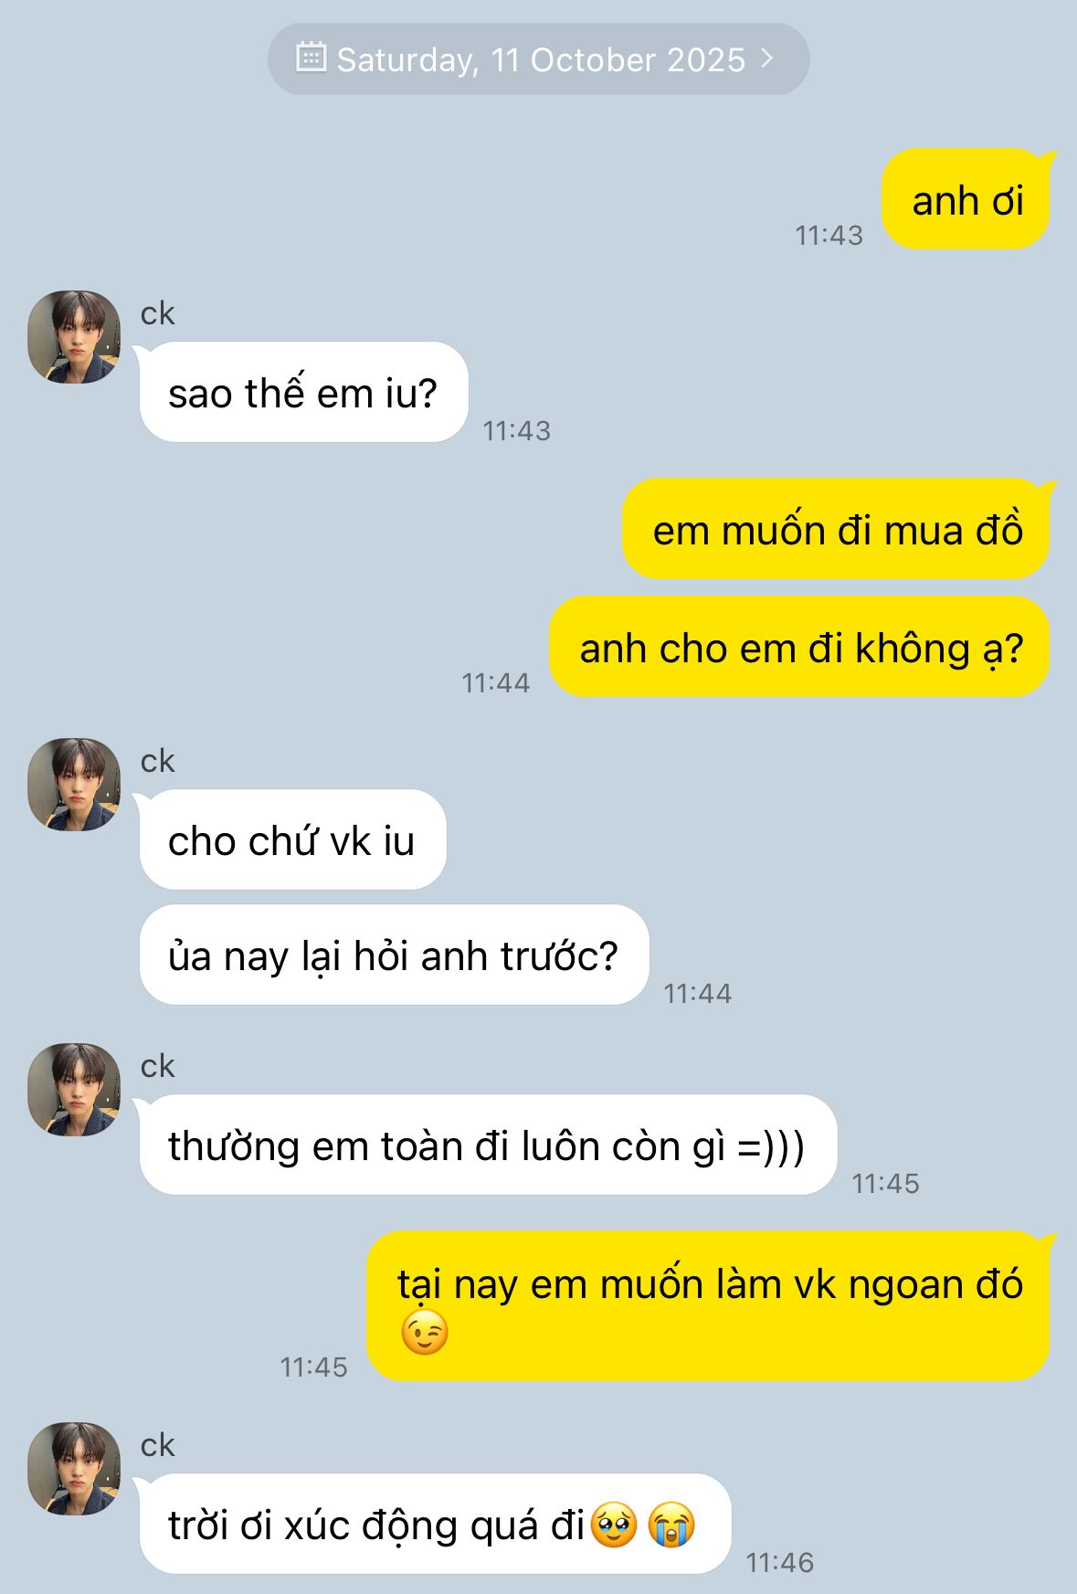Viewport: 1077px width, 1594px height.
Task: Select the 'anh cho em đi không ạ?' message
Action: [x=799, y=647]
